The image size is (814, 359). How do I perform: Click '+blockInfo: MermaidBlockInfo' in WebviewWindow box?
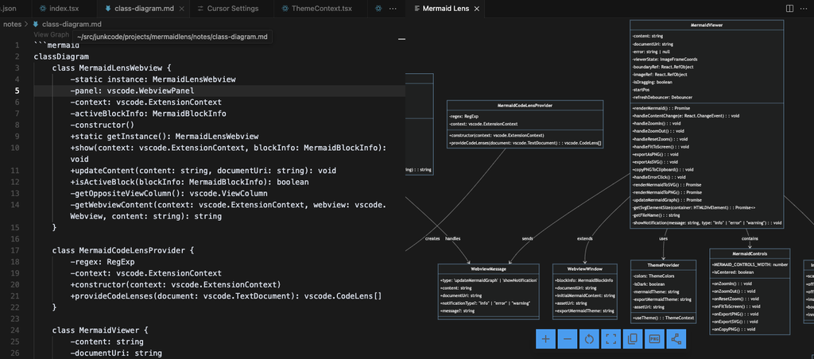tap(584, 280)
